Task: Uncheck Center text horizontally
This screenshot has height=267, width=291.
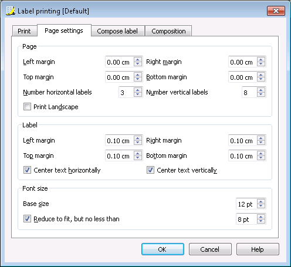Action: 27,170
